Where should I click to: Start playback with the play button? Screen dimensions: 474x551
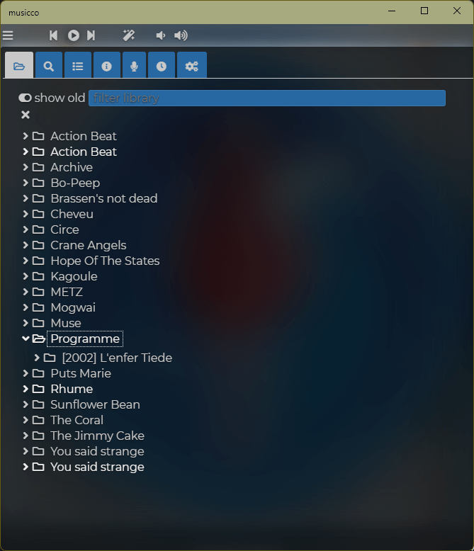74,35
